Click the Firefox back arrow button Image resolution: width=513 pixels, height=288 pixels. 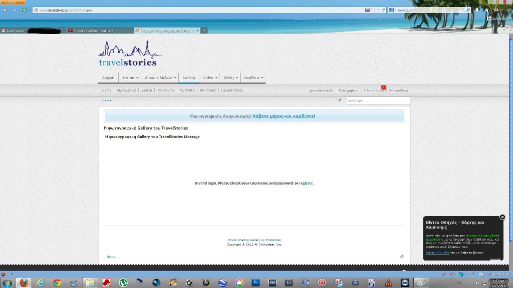click(6, 10)
